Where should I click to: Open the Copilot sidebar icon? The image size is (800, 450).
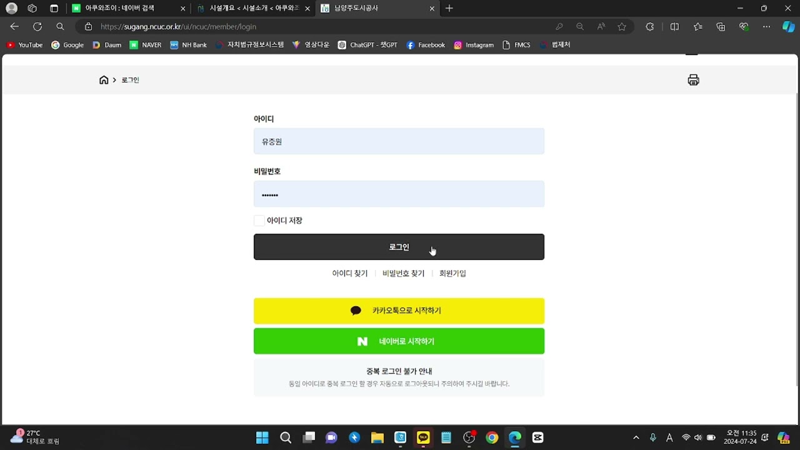click(x=789, y=26)
